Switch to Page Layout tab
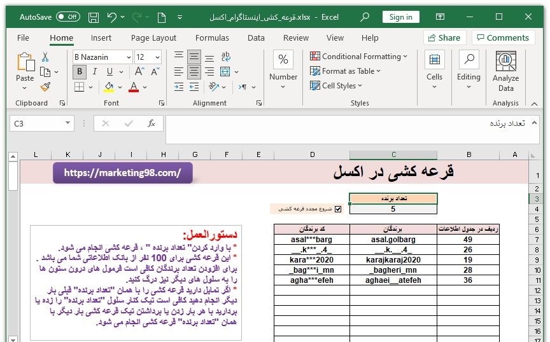550x342 pixels. (x=153, y=38)
